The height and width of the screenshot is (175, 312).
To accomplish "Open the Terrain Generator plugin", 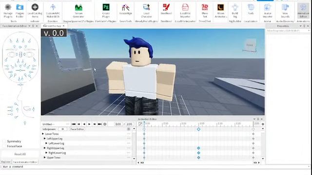I will pyautogui.click(x=78, y=11).
